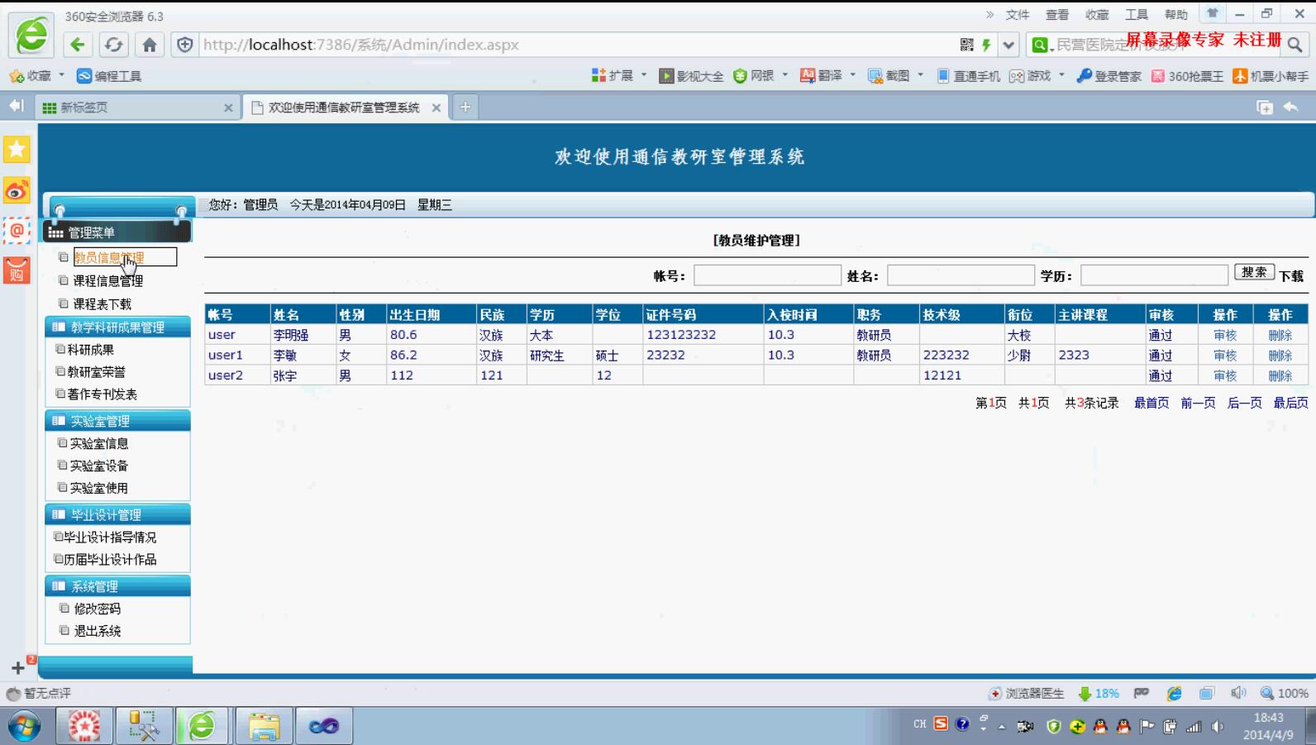Collapse the 教学科研成果管理 section header
1316x745 pixels.
tap(117, 327)
